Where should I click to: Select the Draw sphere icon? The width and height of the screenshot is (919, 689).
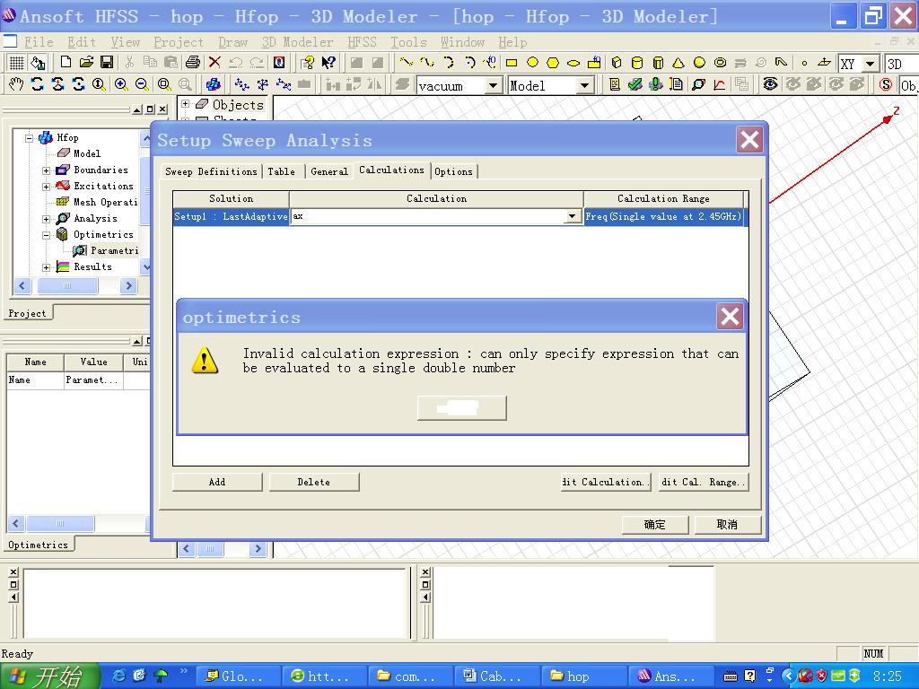pos(699,63)
